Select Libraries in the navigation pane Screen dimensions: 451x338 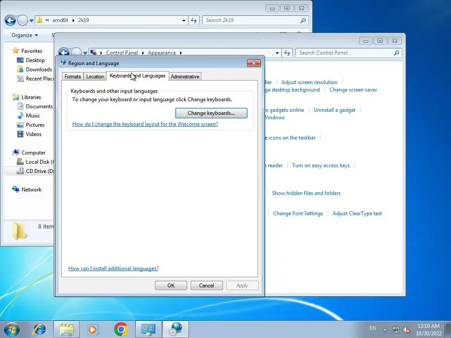[31, 97]
